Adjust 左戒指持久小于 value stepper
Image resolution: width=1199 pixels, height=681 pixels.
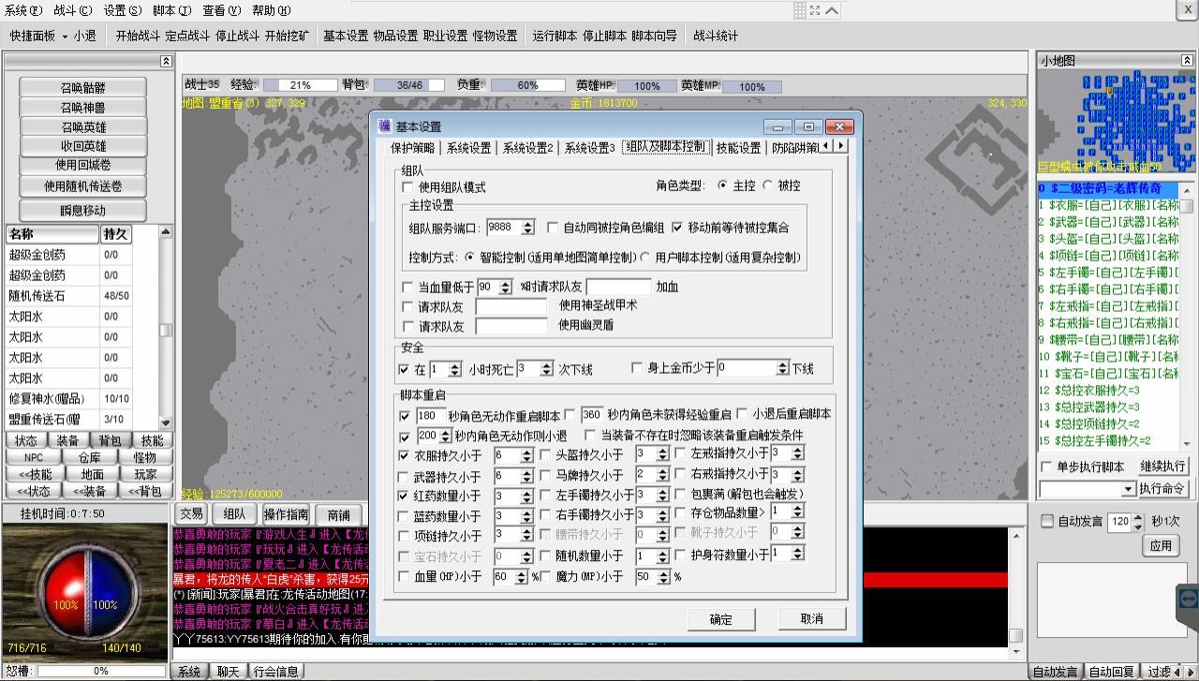(x=798, y=453)
